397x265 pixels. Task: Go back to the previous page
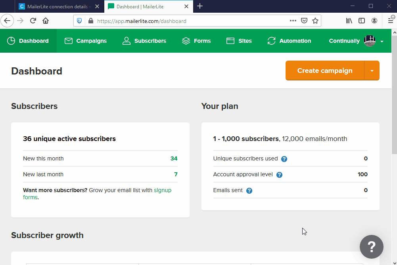pos(7,21)
